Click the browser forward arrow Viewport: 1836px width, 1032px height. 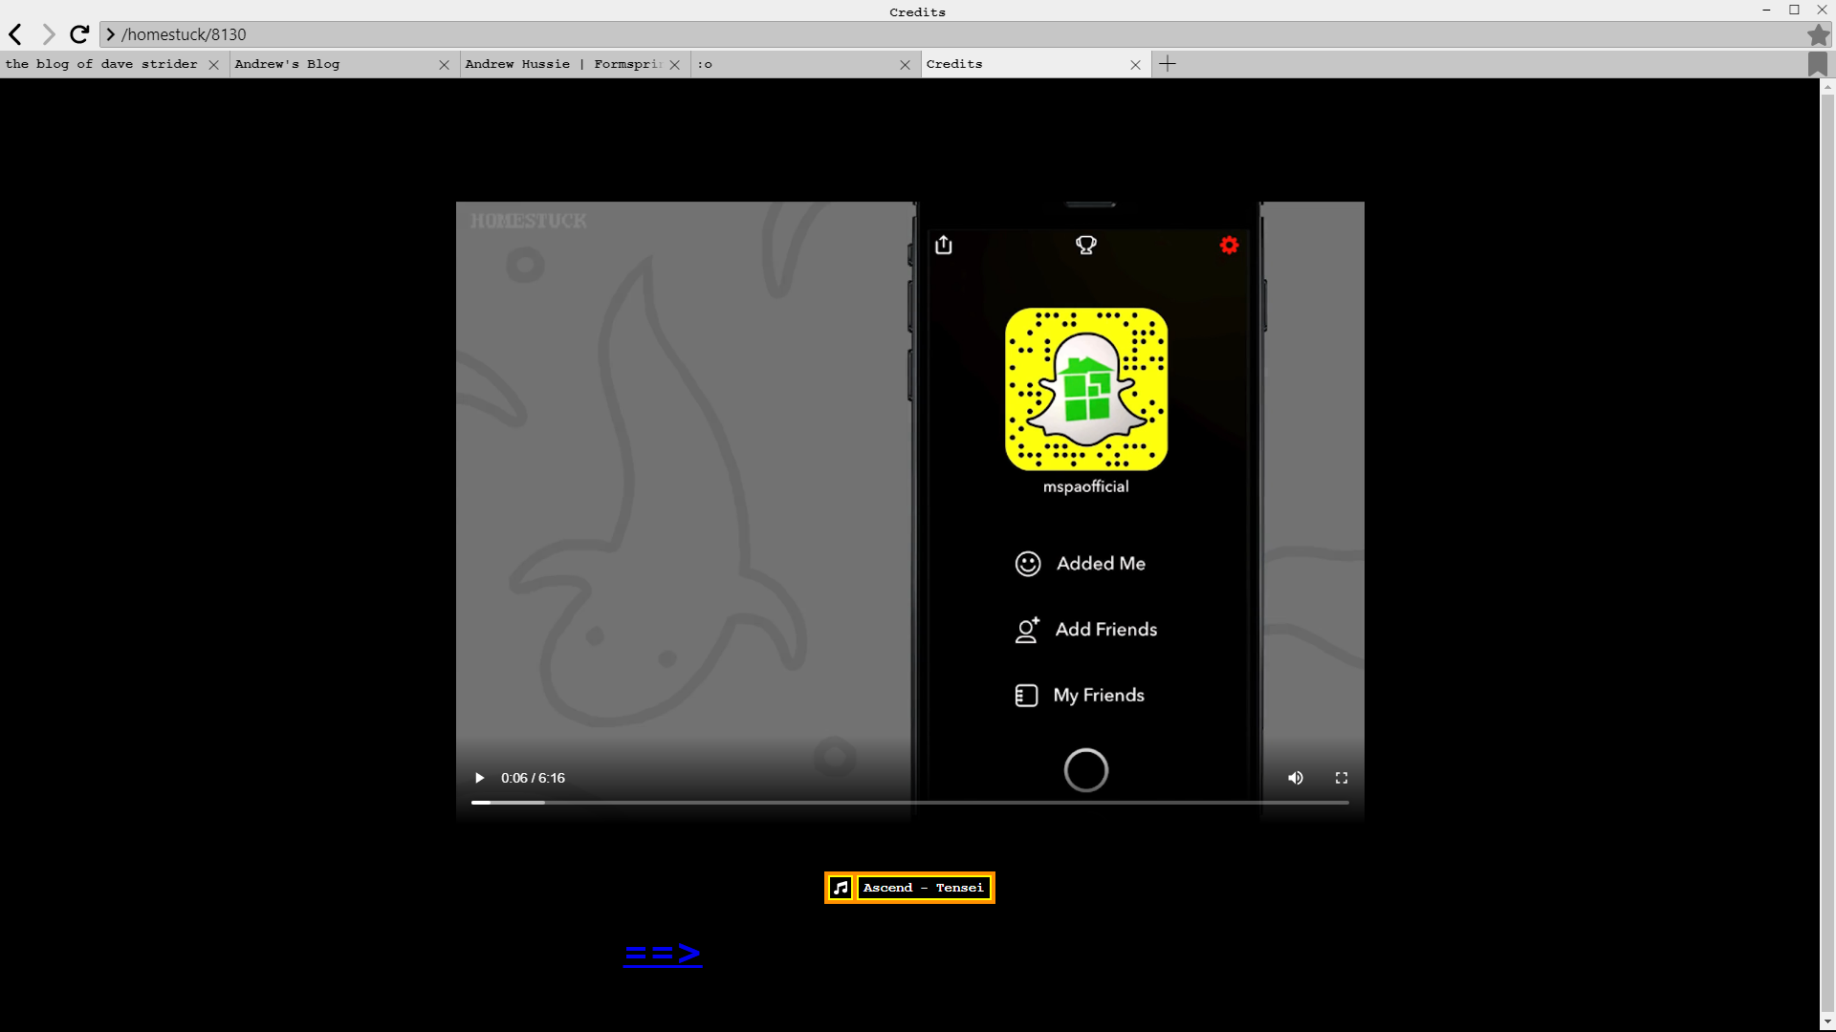click(48, 34)
